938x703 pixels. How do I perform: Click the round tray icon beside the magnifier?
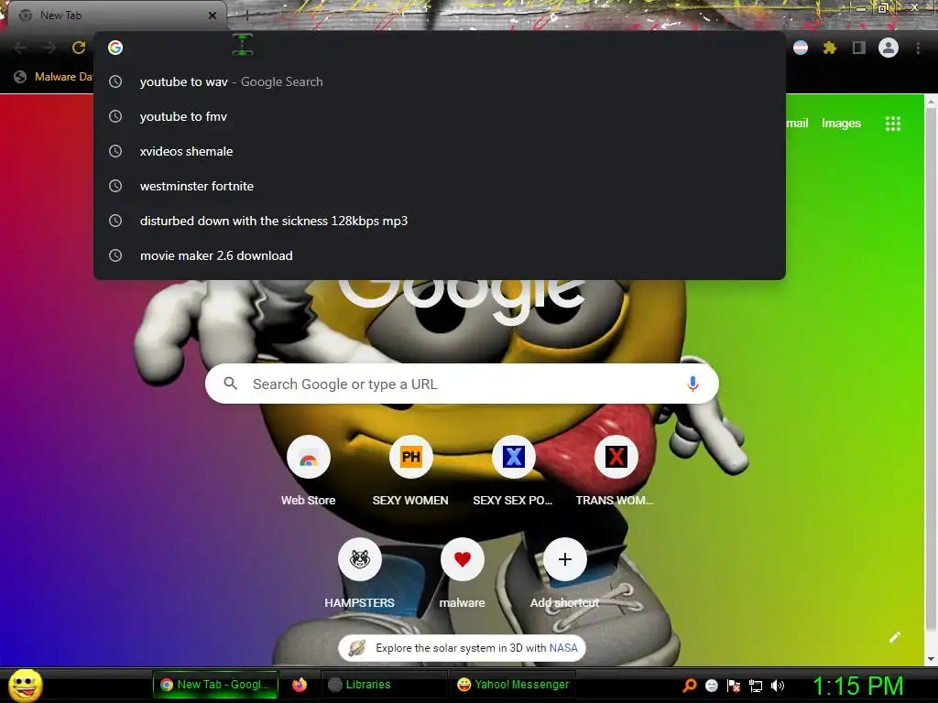[711, 686]
